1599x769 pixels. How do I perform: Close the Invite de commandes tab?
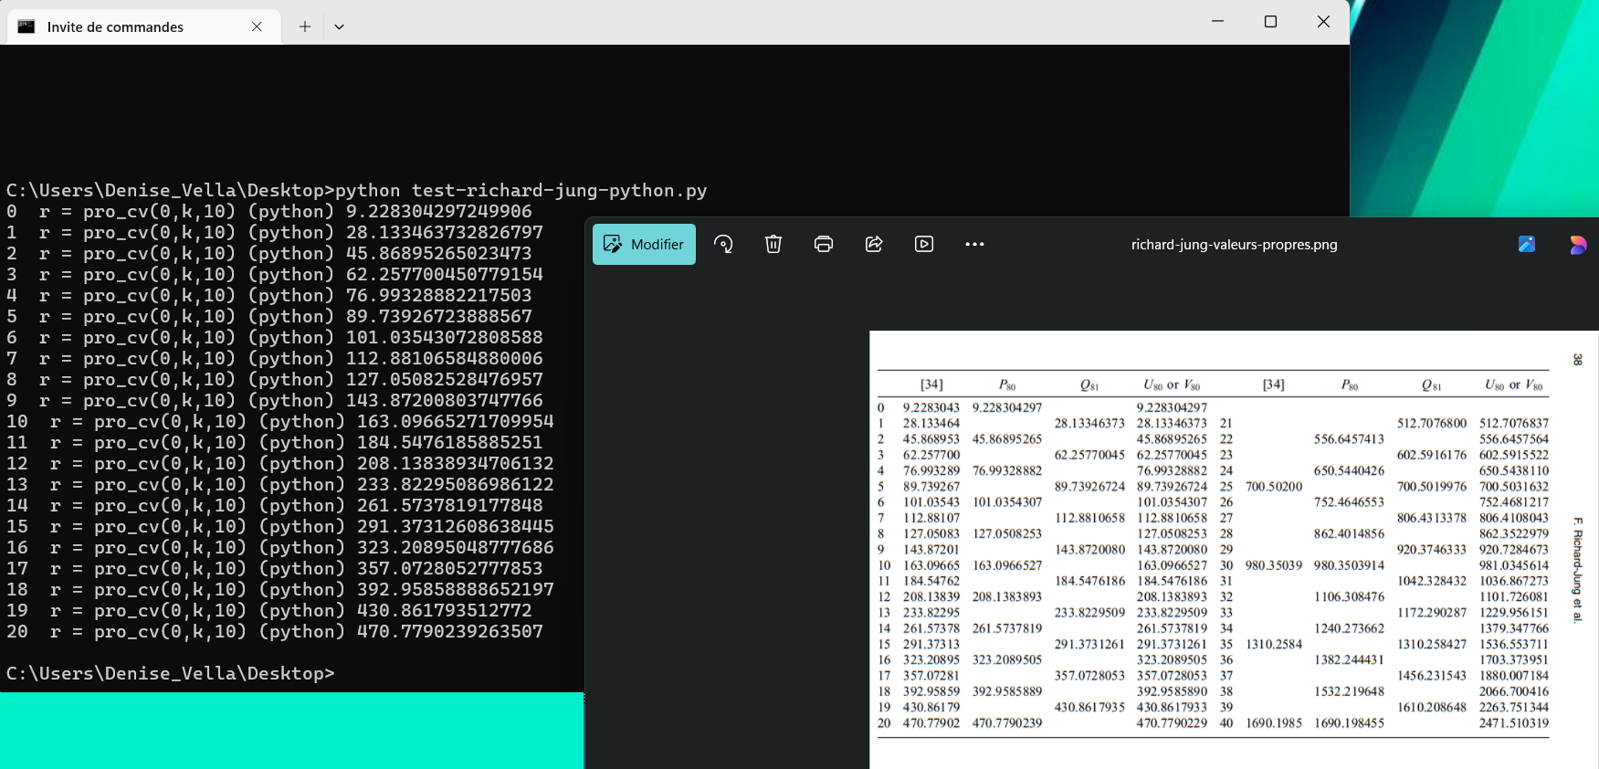click(257, 26)
